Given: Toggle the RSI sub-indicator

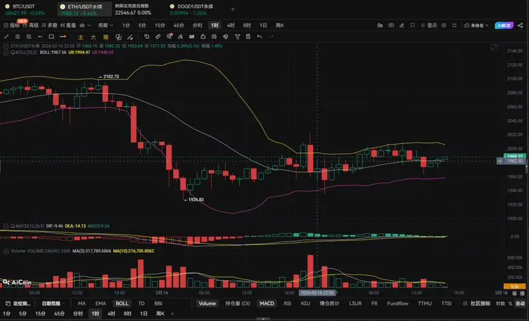Looking at the screenshot, I should (287, 303).
